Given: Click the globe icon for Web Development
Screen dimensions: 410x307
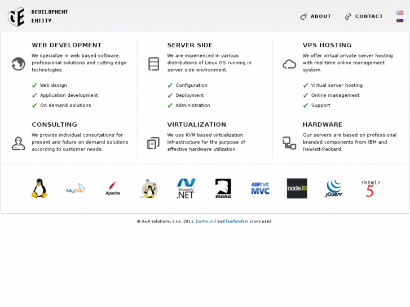Looking at the screenshot, I should pos(18,64).
